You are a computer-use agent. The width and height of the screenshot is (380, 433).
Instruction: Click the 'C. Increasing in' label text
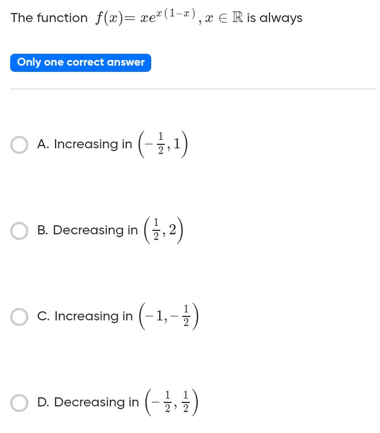coord(85,316)
